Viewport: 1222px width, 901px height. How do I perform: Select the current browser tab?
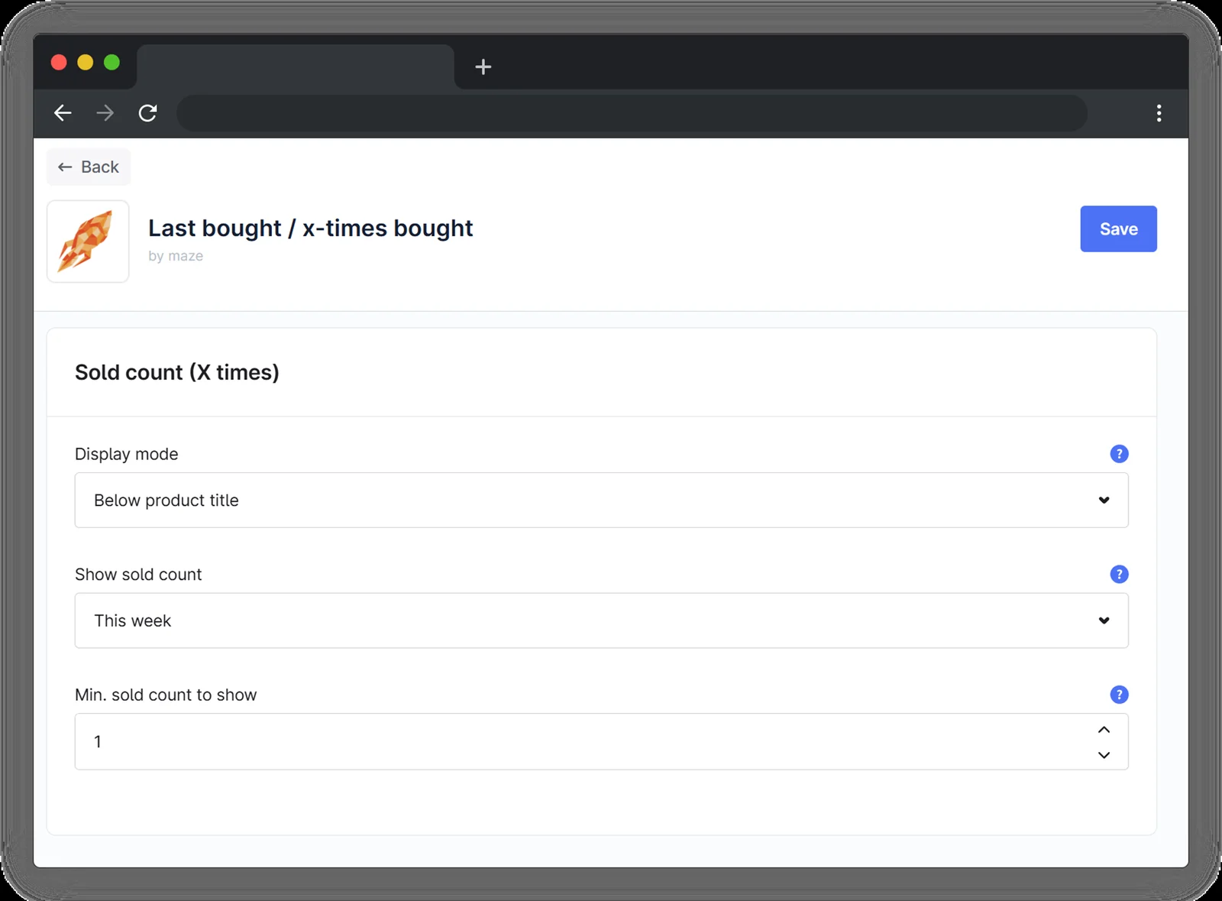tap(295, 66)
